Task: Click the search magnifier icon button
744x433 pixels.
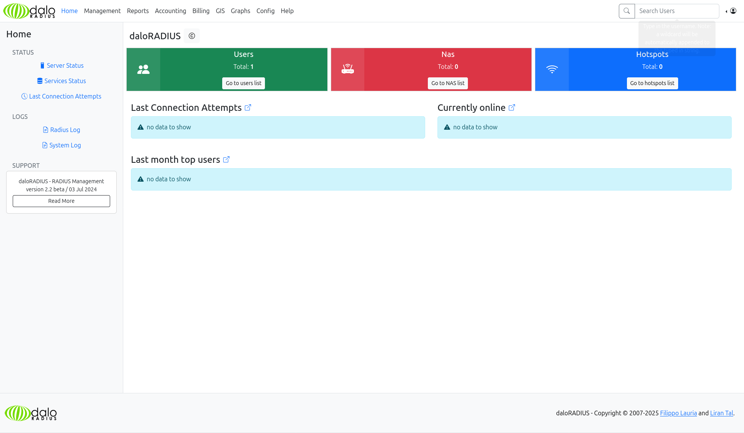Action: point(627,11)
